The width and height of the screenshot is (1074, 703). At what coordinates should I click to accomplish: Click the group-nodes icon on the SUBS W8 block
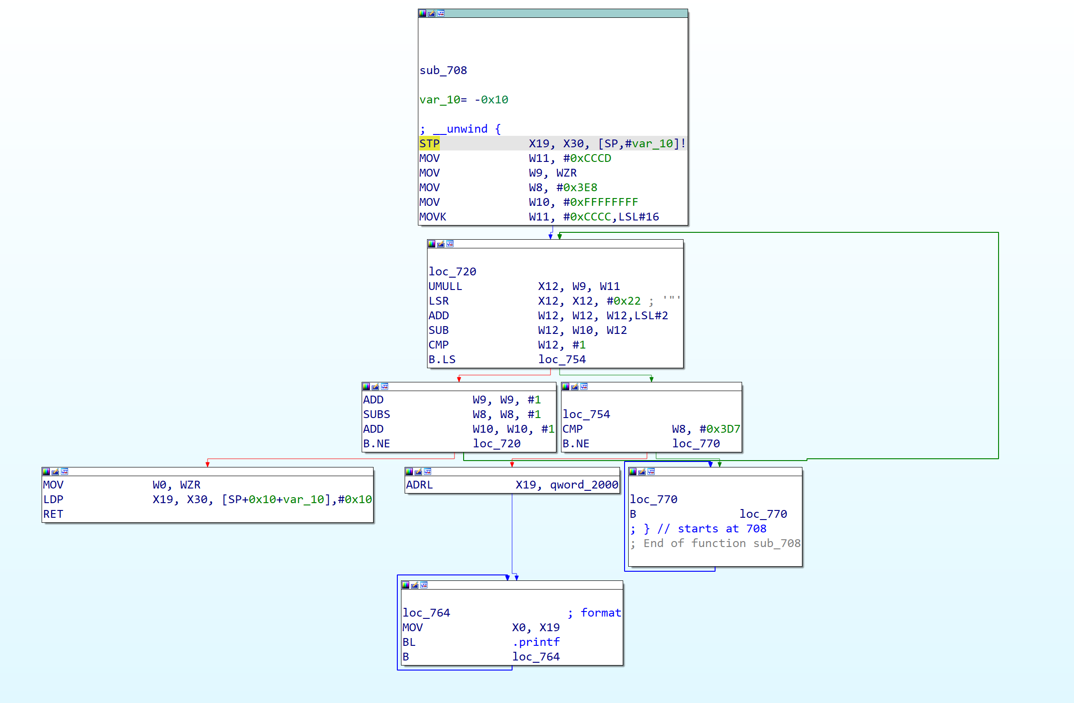click(385, 386)
